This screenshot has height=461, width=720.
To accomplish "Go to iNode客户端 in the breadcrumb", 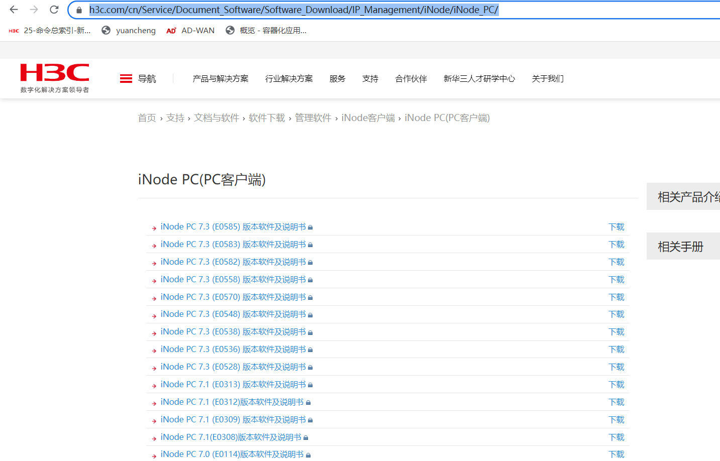I will coord(368,118).
